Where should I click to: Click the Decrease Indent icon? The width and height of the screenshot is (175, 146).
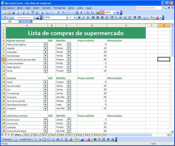pos(135,18)
